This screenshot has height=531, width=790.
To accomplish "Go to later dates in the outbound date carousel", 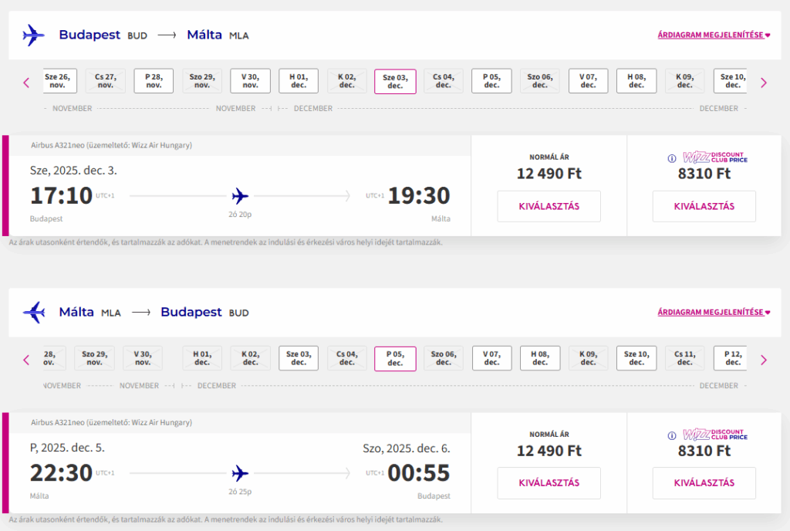I will (764, 83).
